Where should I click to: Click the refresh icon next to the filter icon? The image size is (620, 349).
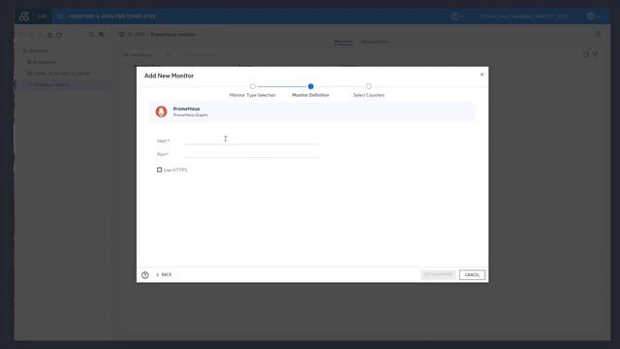click(586, 54)
